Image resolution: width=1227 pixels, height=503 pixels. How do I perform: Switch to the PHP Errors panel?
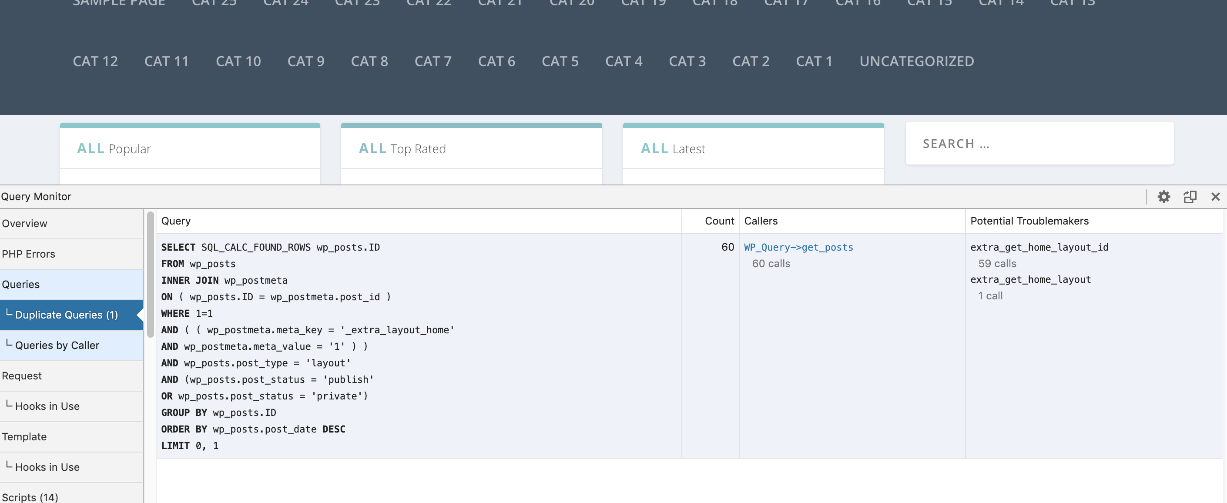click(x=29, y=254)
